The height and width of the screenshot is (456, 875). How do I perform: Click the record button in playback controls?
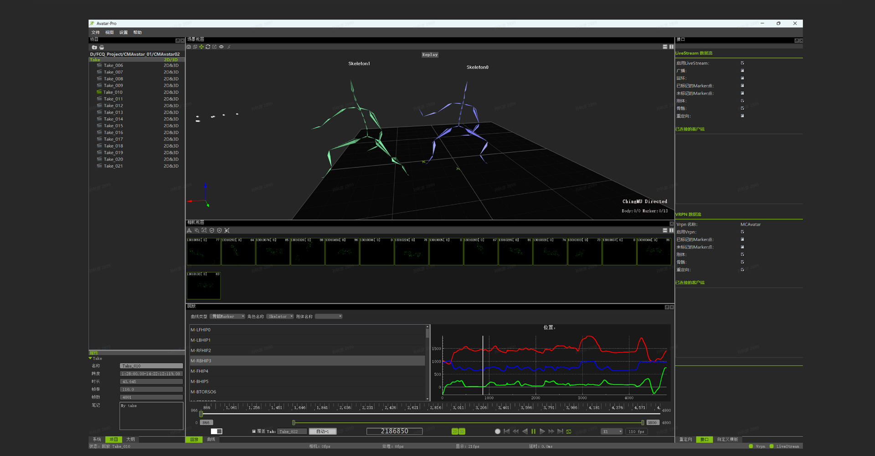point(498,431)
